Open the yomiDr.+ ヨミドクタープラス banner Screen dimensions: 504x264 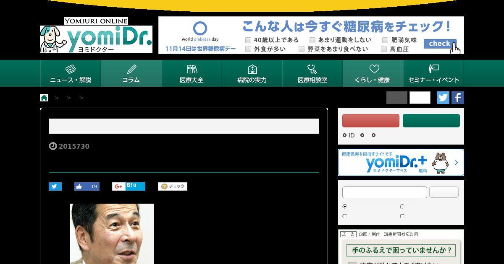click(401, 162)
